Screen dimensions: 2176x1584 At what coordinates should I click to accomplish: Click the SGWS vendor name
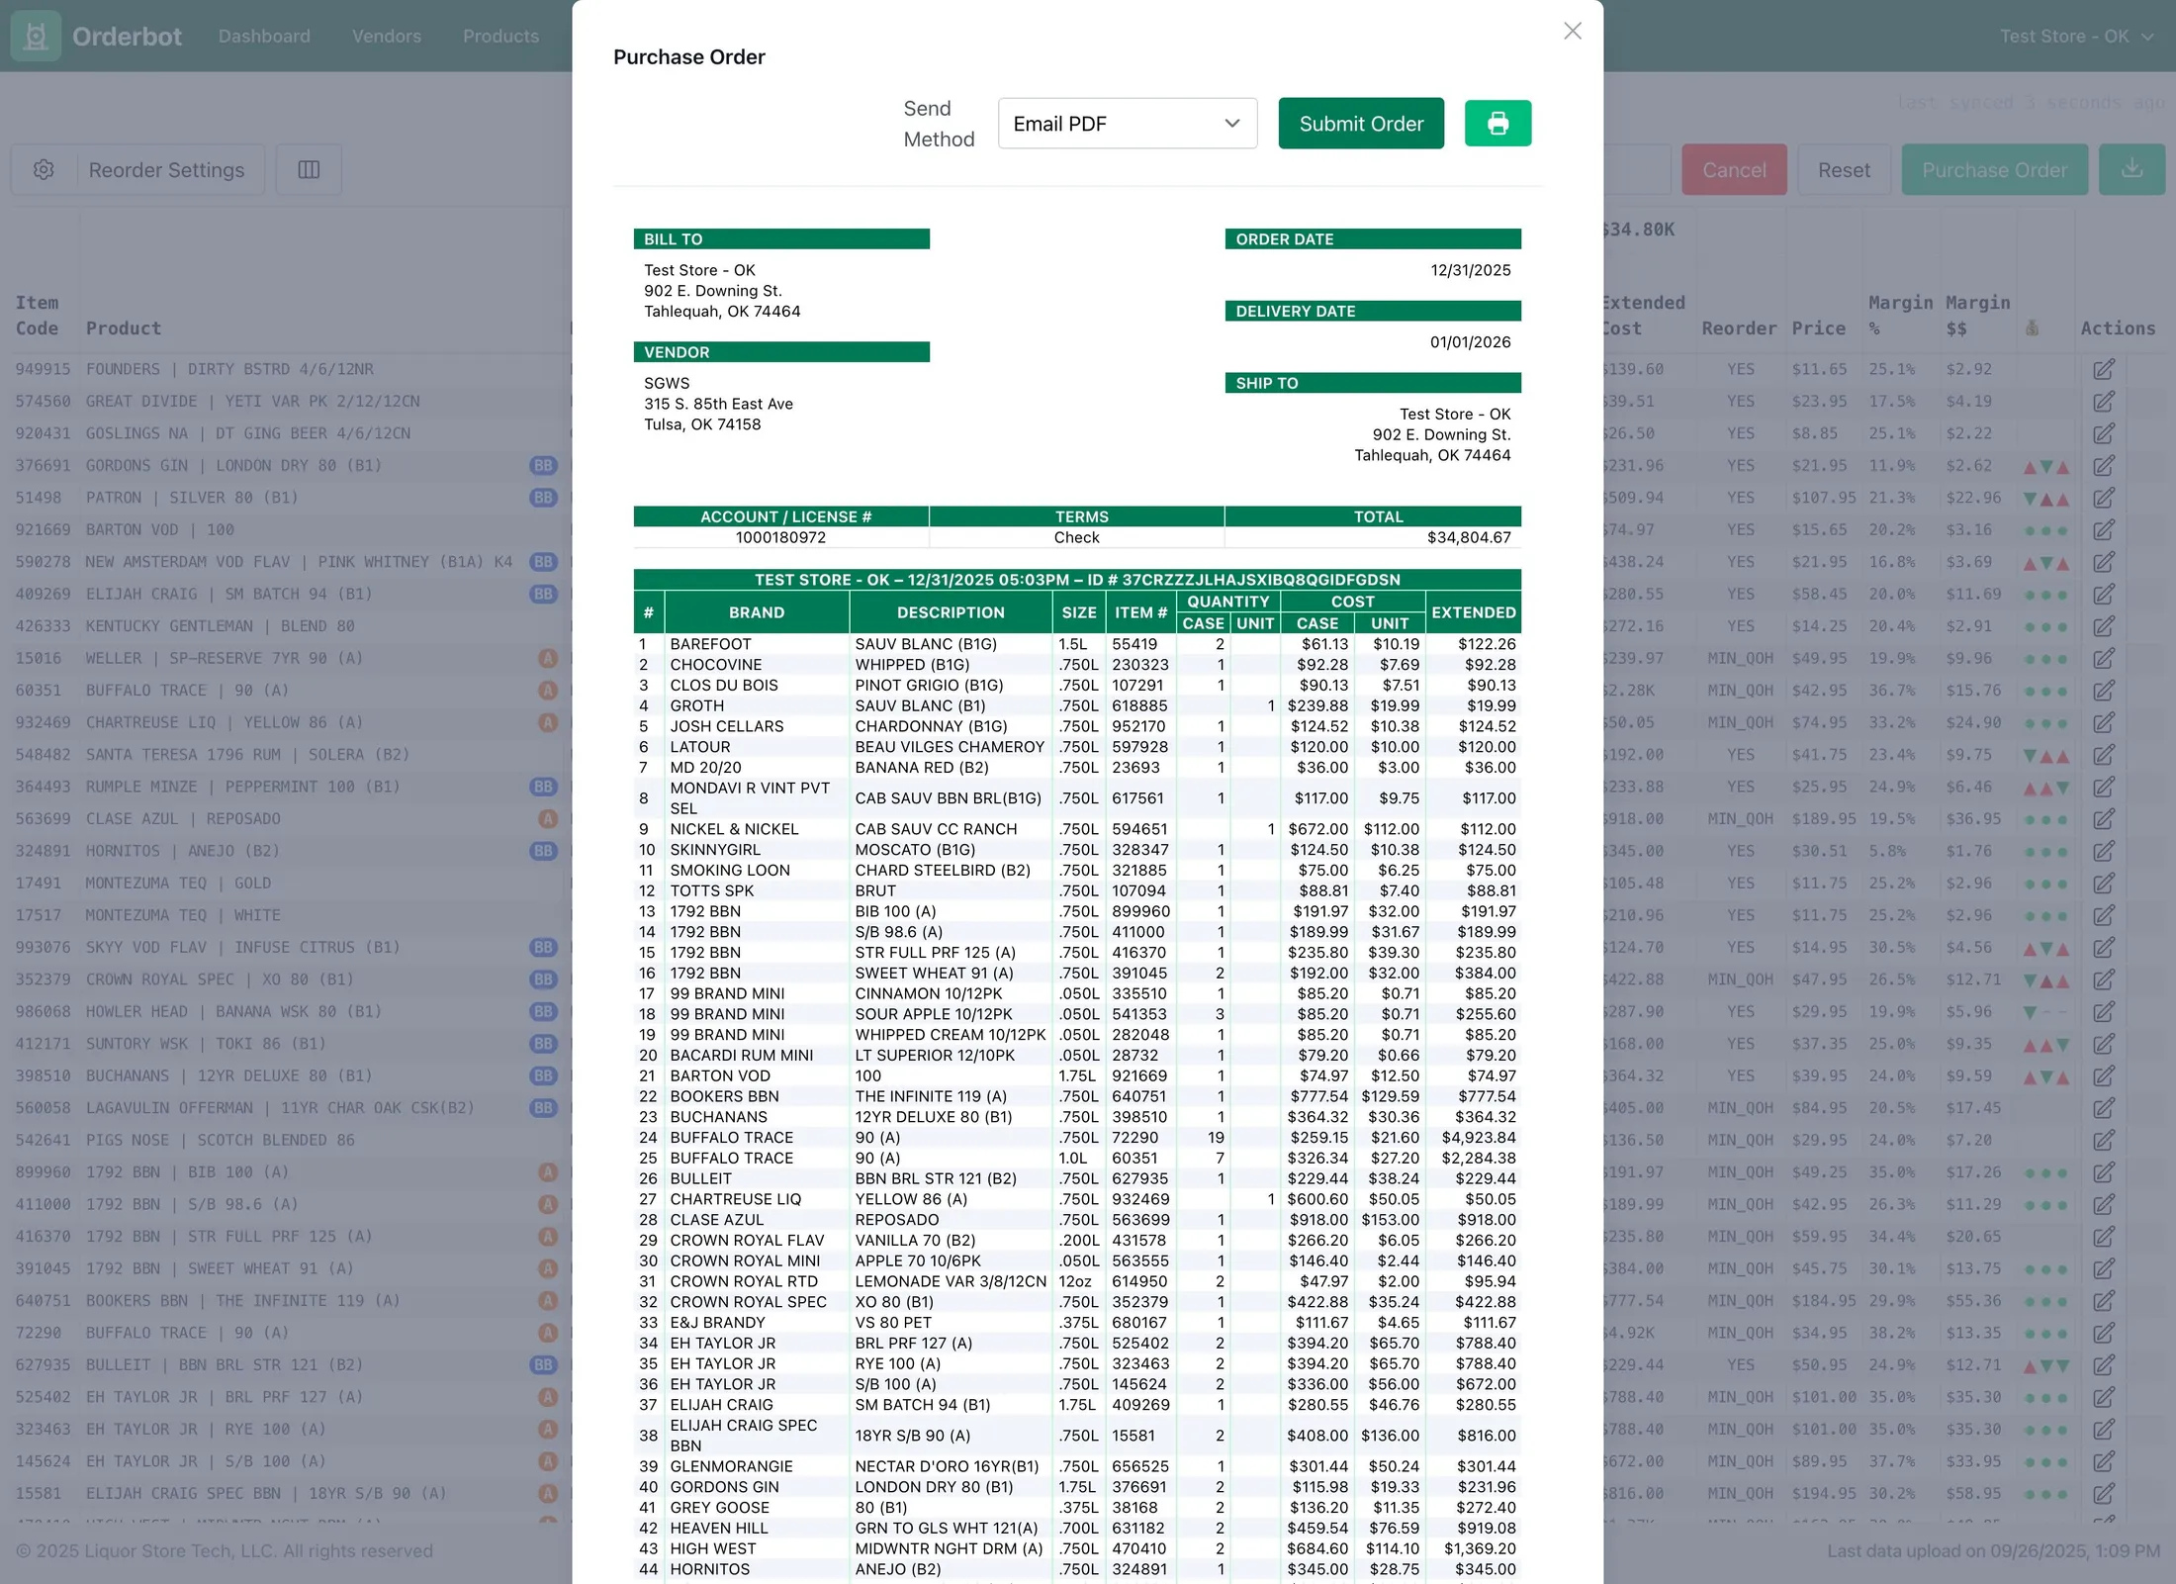pos(667,383)
